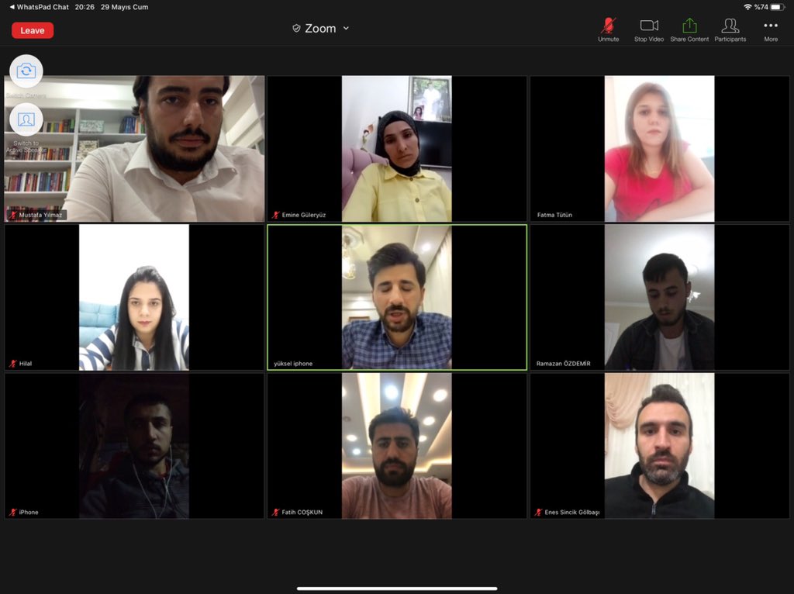The height and width of the screenshot is (594, 794).
Task: Tap the Switch Camera icon
Action: 26,71
